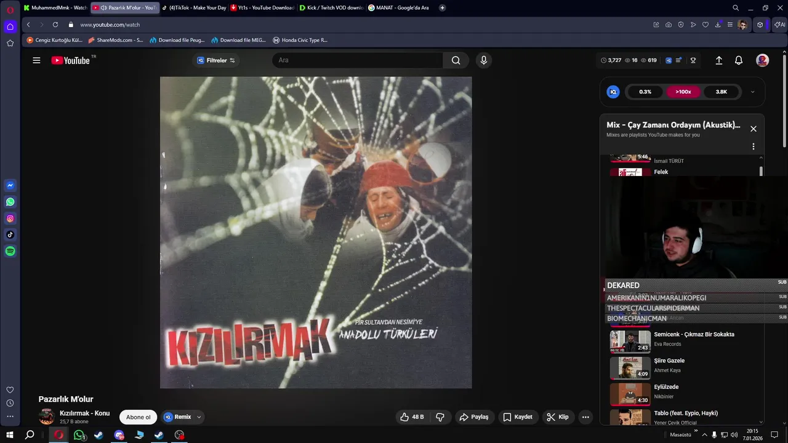Add page to bookmarks heart in address bar

click(x=706, y=25)
